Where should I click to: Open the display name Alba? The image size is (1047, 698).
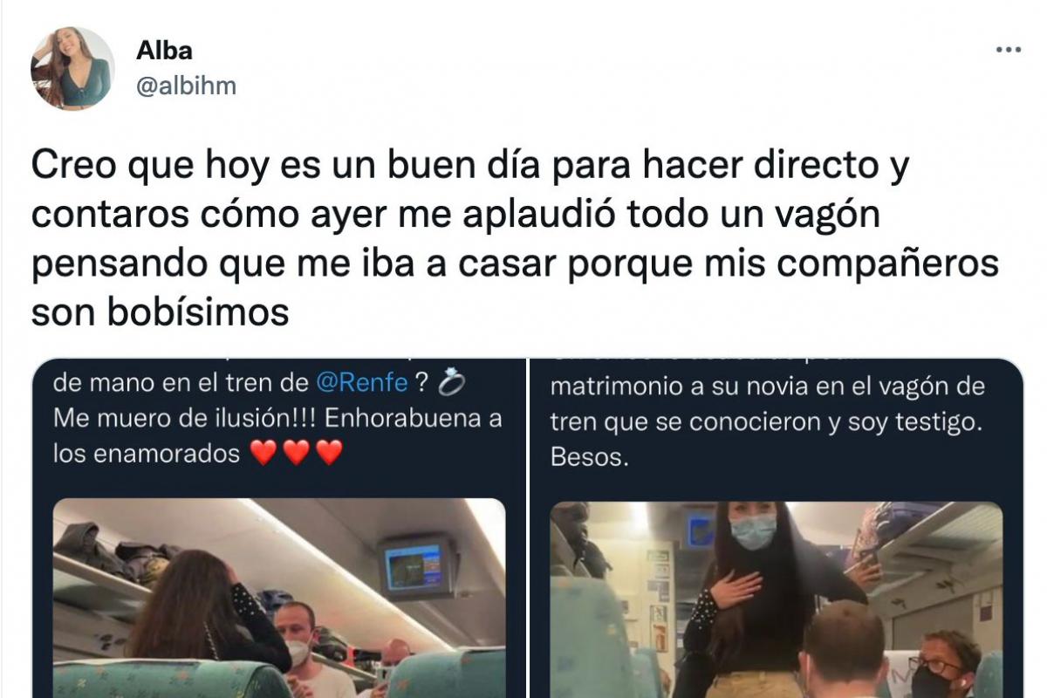pos(164,51)
